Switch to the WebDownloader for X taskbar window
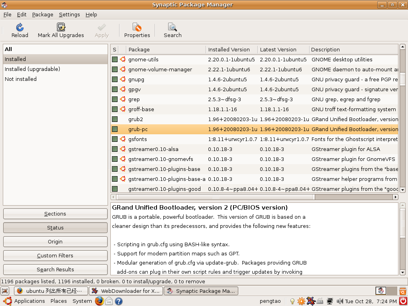The height and width of the screenshot is (306, 408). (x=126, y=291)
